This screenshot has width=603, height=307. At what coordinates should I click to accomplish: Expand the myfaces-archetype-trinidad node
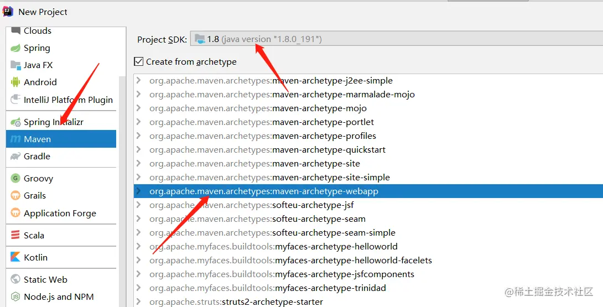click(139, 288)
